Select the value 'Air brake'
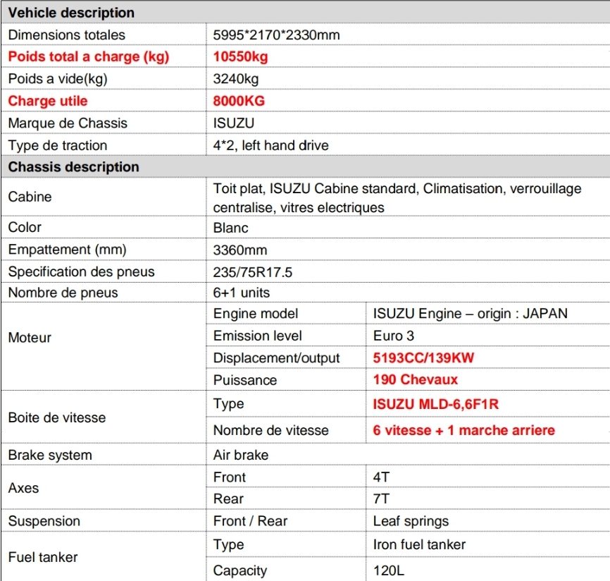The image size is (610, 581). point(241,455)
